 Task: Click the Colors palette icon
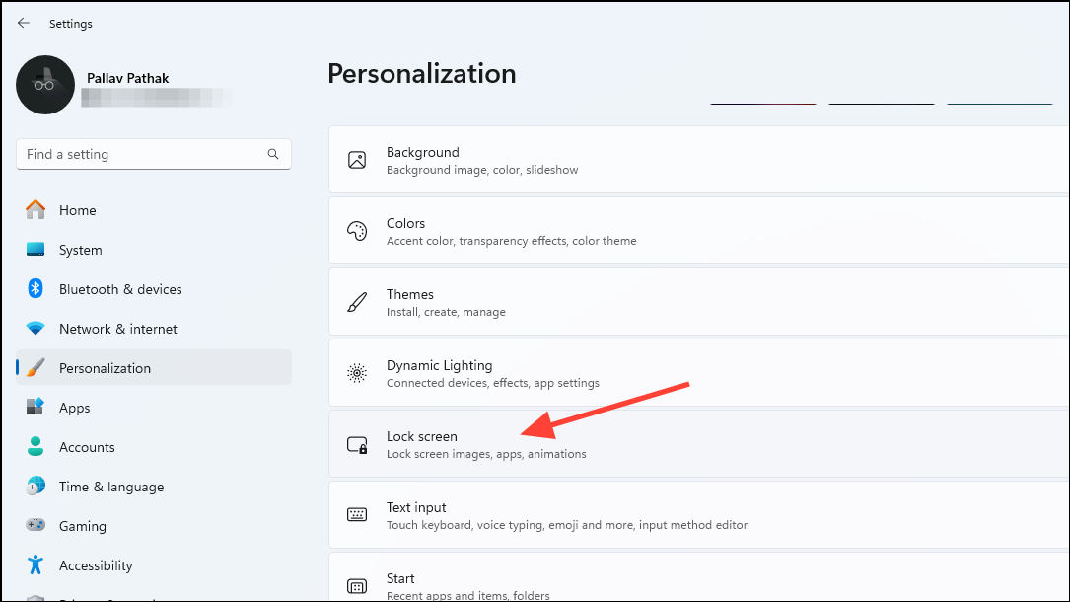pos(357,230)
